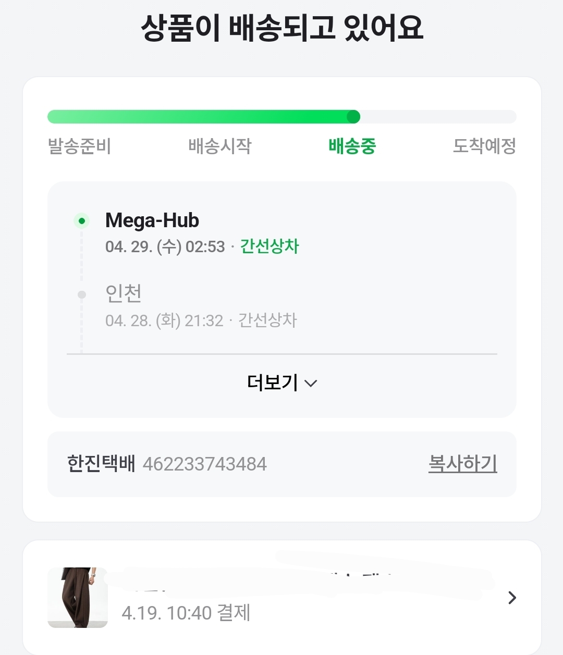Click the Mega-Hub location entry

pyautogui.click(x=152, y=220)
